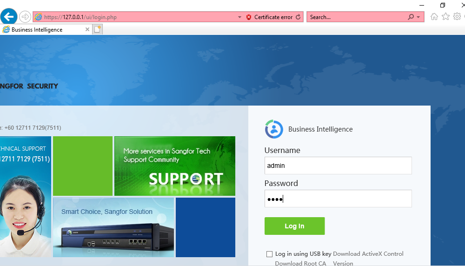Click the plain green tile
Viewport: 465px width, 266px height.
coord(83,166)
